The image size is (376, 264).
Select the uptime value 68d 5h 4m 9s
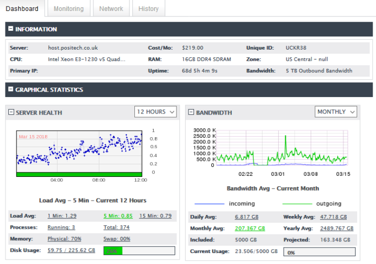200,71
